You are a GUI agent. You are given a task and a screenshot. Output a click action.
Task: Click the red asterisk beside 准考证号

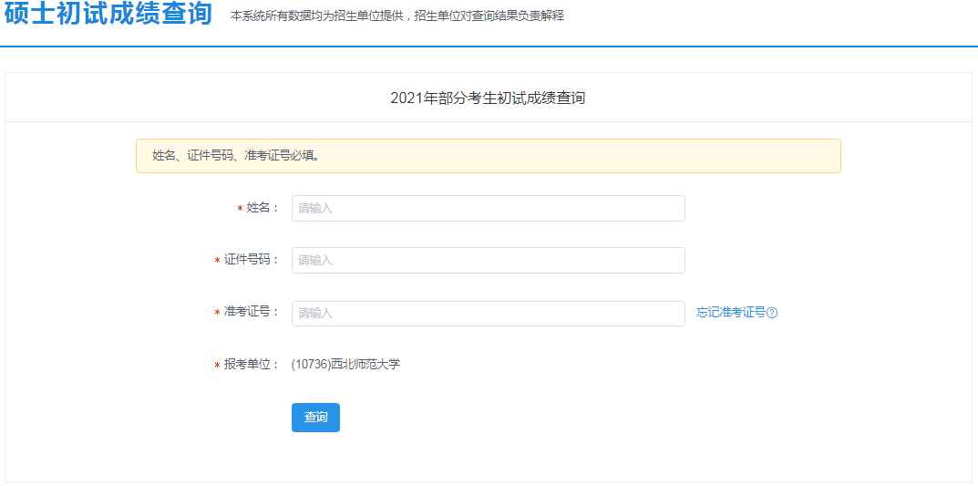tap(218, 313)
